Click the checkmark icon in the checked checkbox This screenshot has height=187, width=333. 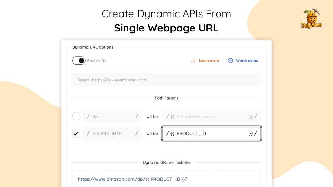(x=76, y=133)
